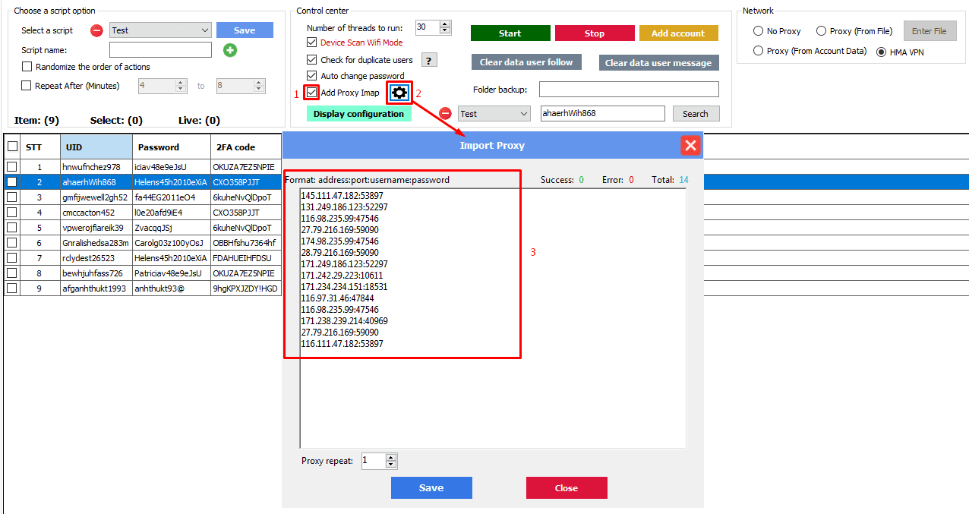Sort by the UID column header

coord(96,147)
